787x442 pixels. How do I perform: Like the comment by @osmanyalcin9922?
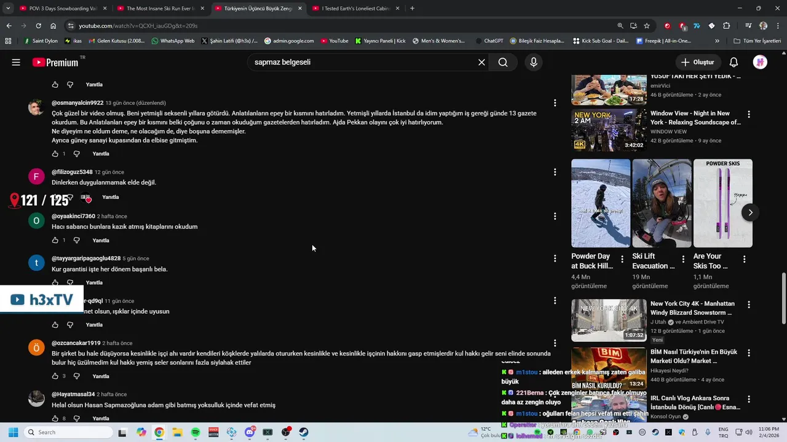point(55,153)
